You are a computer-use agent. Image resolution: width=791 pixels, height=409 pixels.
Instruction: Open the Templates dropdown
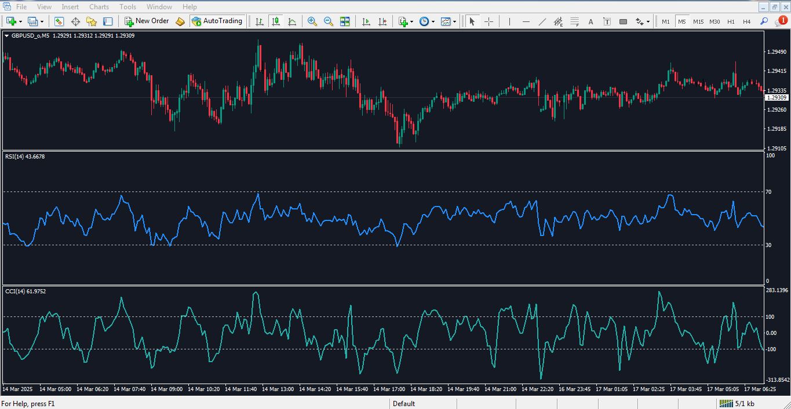447,21
